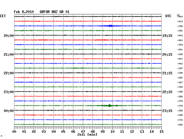
Task: Pick the DC offset value "-397"
Action: 180,68
